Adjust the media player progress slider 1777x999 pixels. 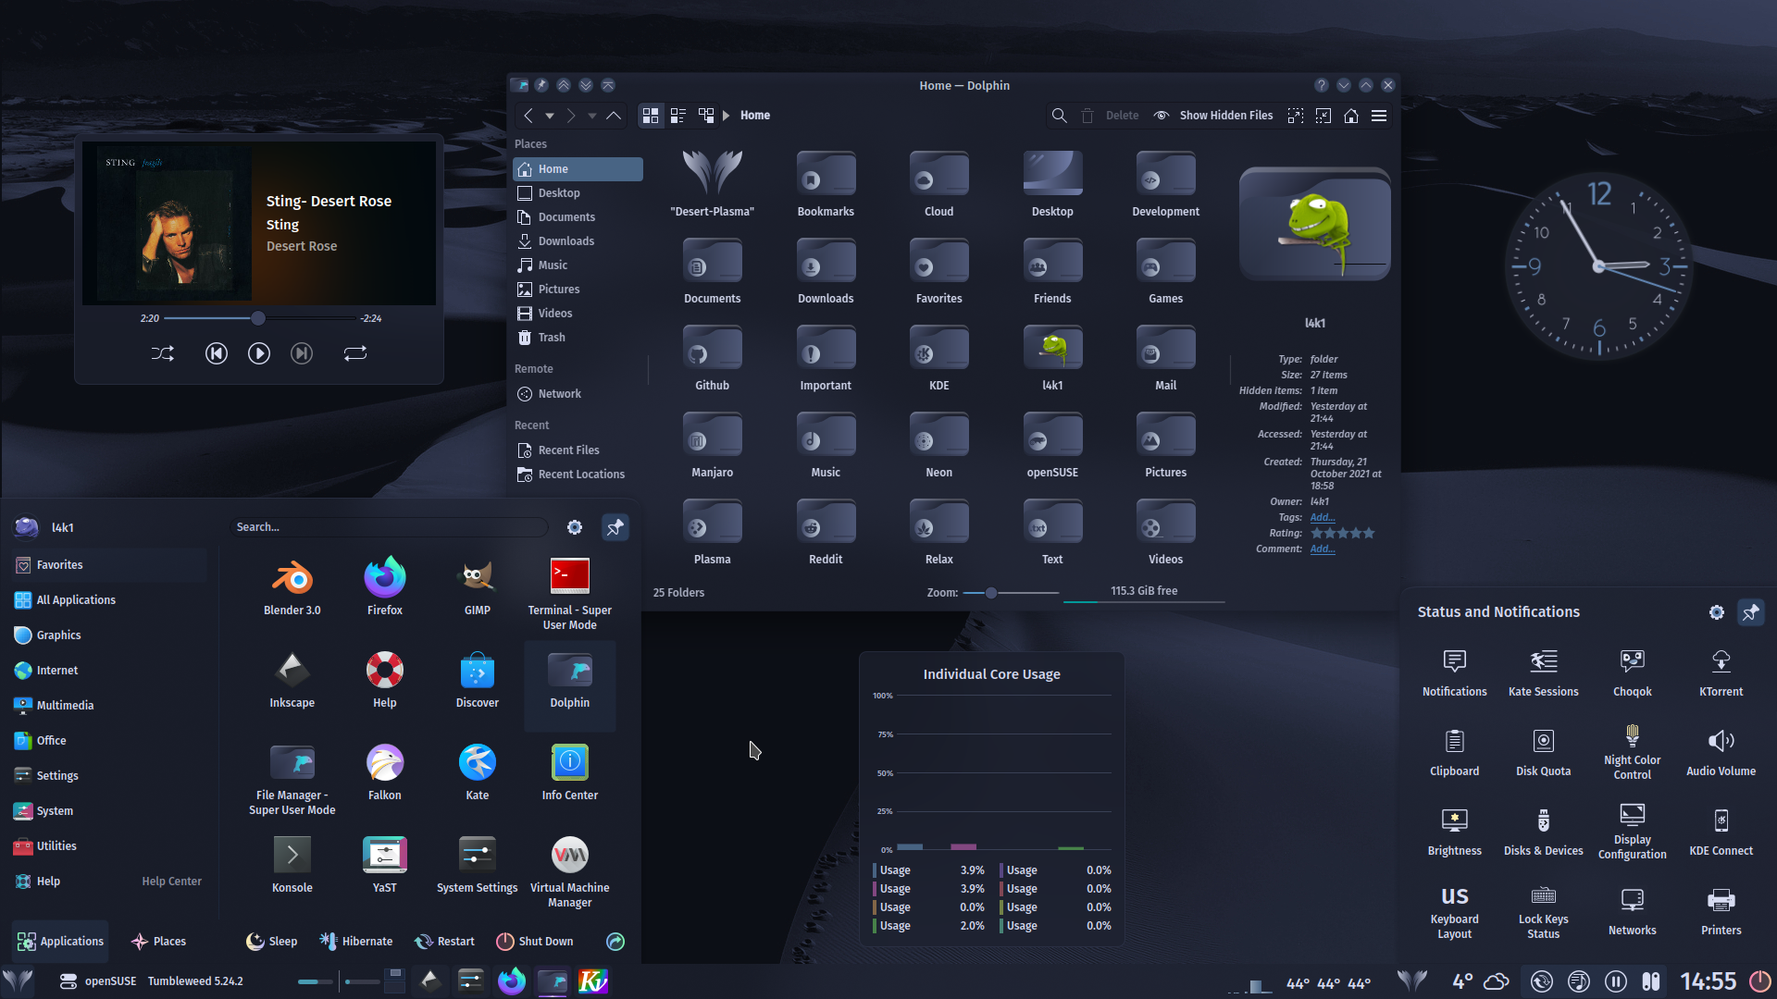coord(261,318)
